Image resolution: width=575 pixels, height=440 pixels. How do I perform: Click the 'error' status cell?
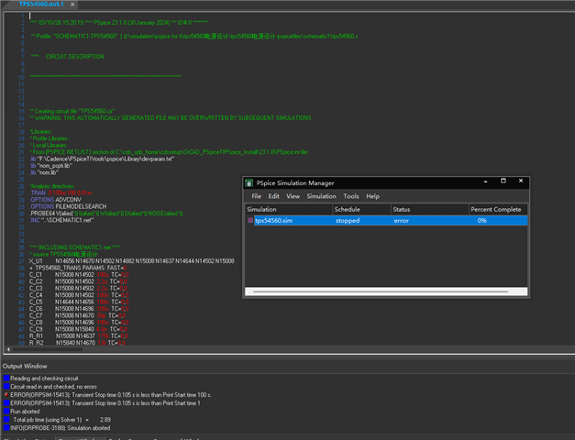coord(401,220)
